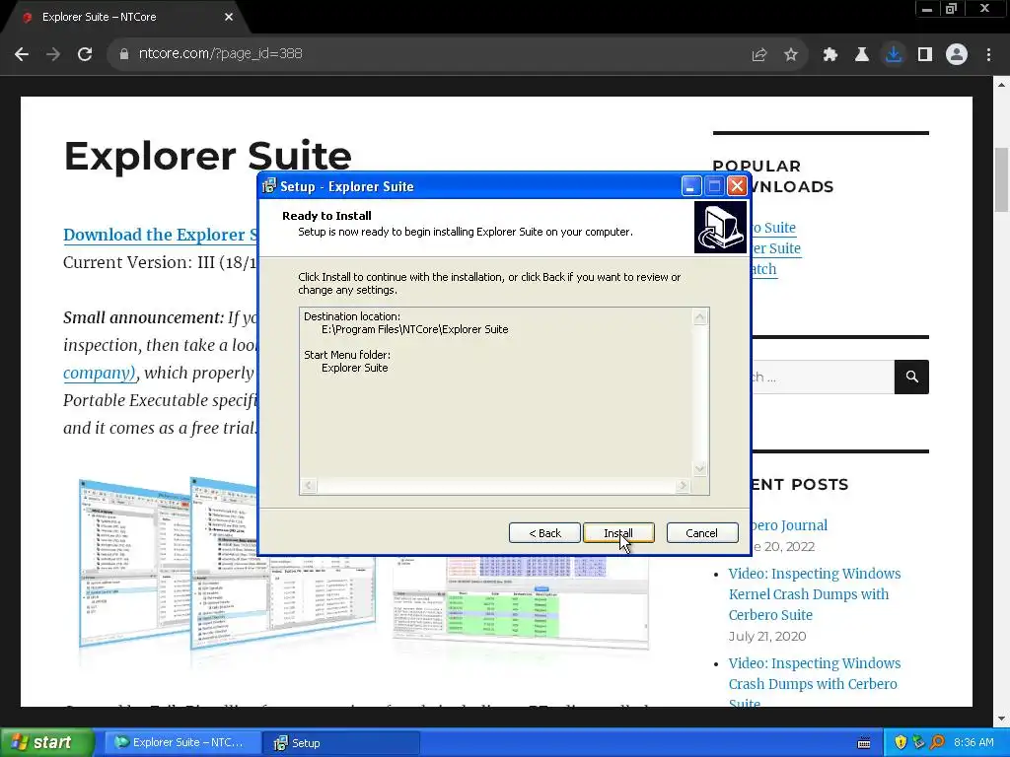This screenshot has width=1010, height=757.
Task: Click the left Explorer Suite screenshot thumbnail
Action: (135, 563)
